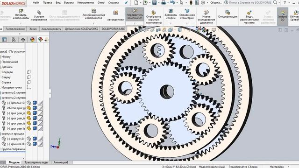Screen dimensions: 299x168
Task: Select Исходная точка in the tree
Action: click(11, 87)
